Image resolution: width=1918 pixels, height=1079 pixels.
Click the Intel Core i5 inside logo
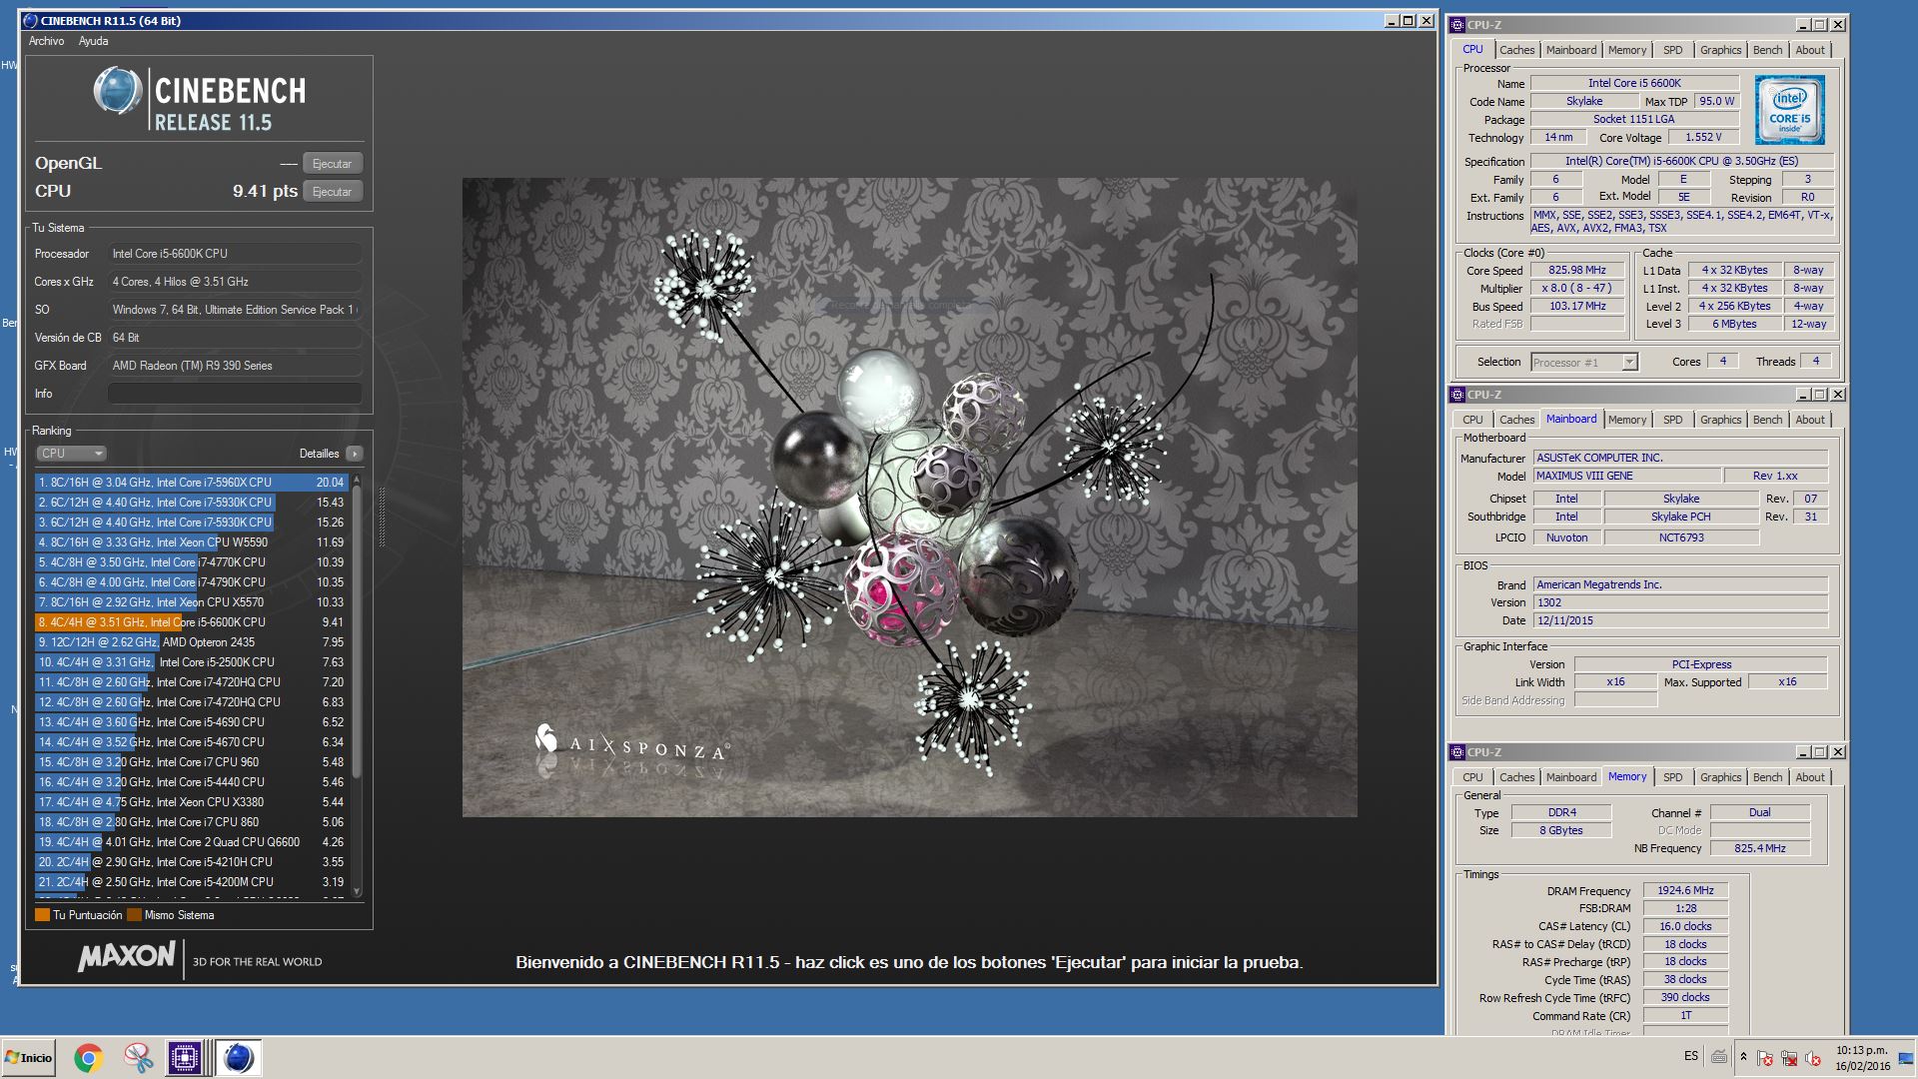(1789, 110)
